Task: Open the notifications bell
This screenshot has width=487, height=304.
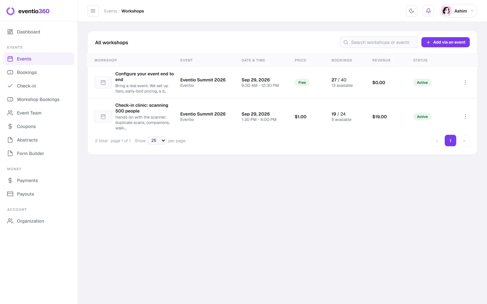Action: 428,11
